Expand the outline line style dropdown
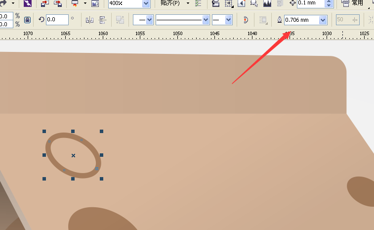 206,20
